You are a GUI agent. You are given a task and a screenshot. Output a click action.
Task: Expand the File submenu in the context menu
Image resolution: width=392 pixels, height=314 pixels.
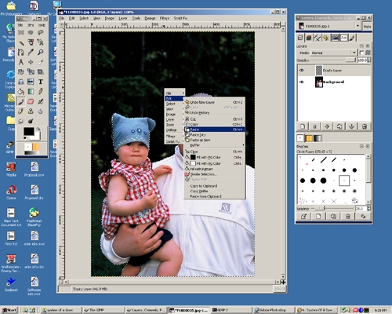coord(175,93)
